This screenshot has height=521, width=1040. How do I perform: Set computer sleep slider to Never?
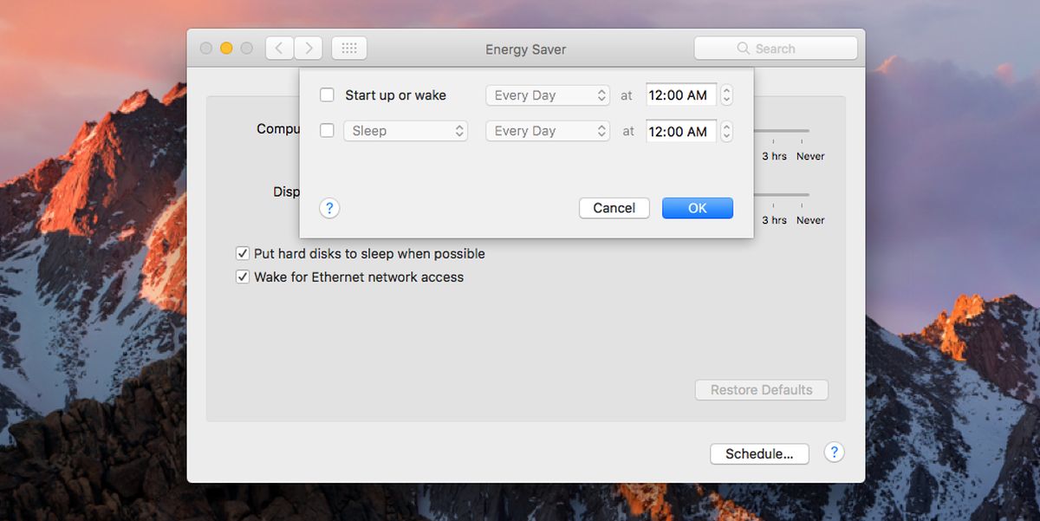810,156
